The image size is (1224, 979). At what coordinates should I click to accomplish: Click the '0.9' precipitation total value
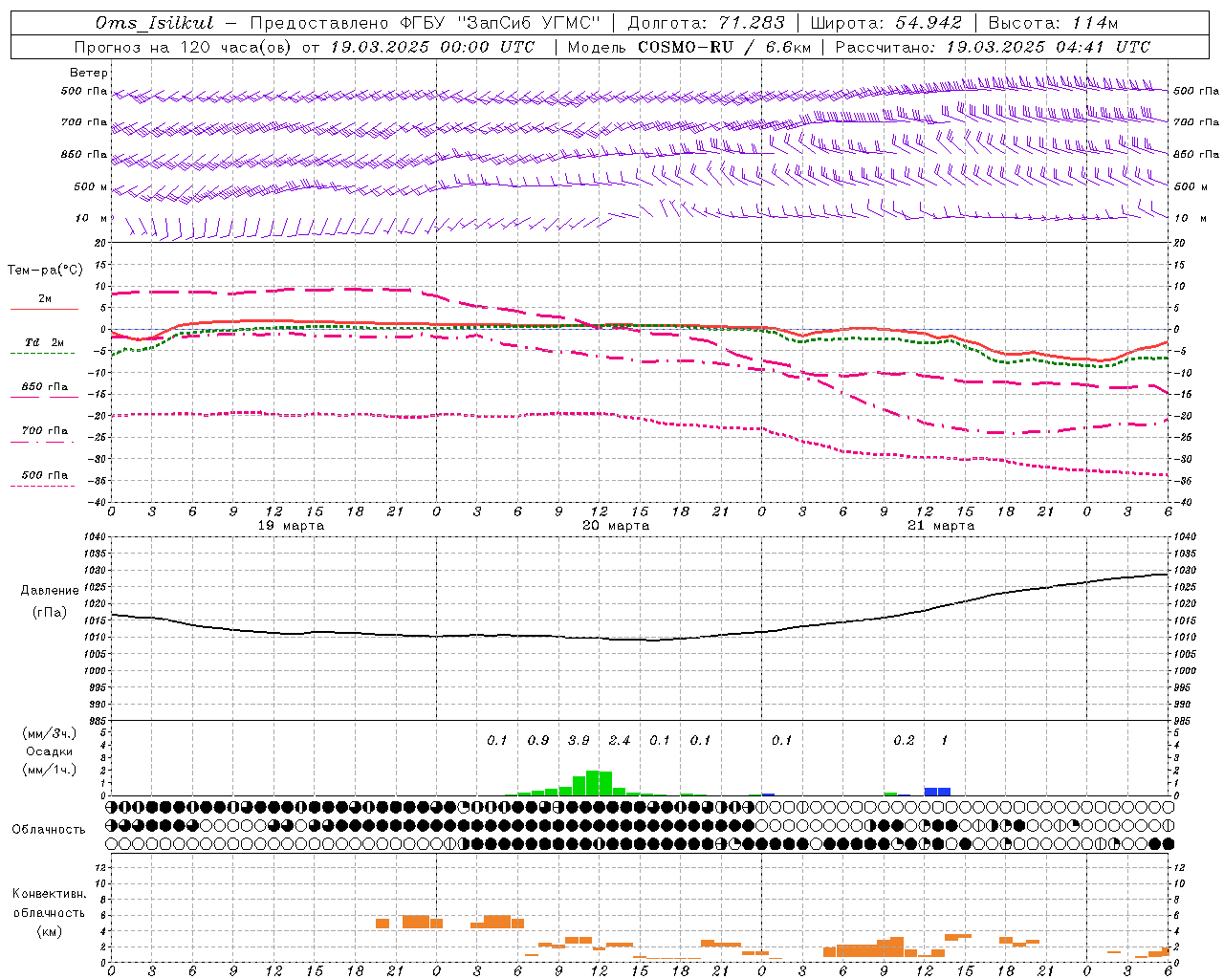(x=538, y=741)
